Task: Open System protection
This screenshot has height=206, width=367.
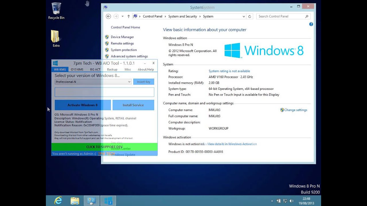Action: coord(124,50)
